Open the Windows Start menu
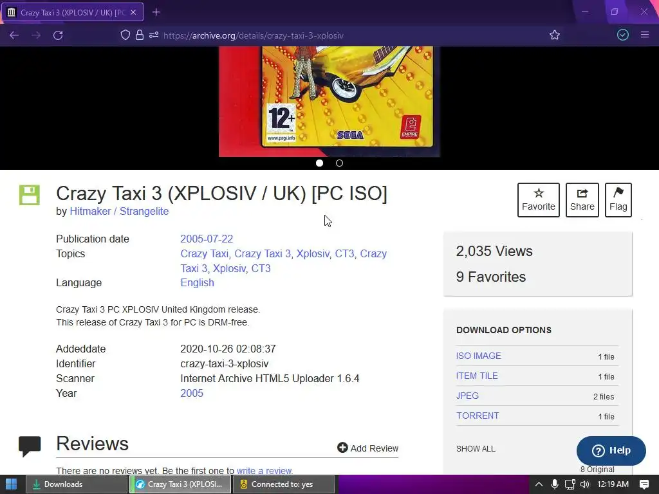 point(12,484)
